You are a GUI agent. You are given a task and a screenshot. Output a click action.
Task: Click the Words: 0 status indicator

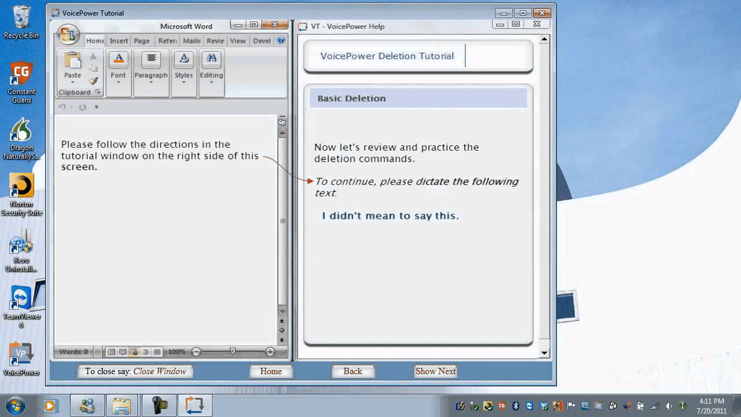pos(74,352)
